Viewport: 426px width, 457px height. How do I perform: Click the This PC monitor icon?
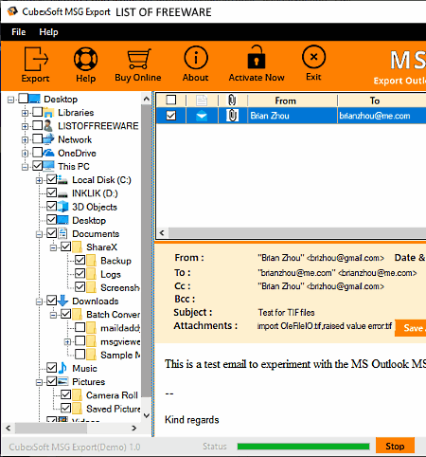point(48,166)
